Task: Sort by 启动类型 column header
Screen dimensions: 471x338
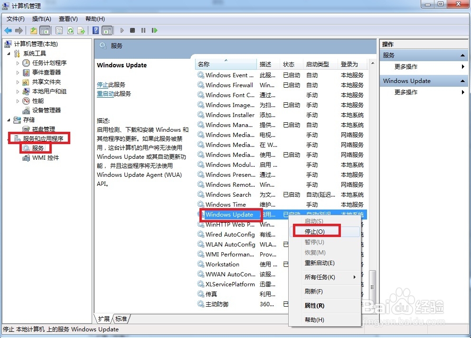Action: tap(320, 64)
